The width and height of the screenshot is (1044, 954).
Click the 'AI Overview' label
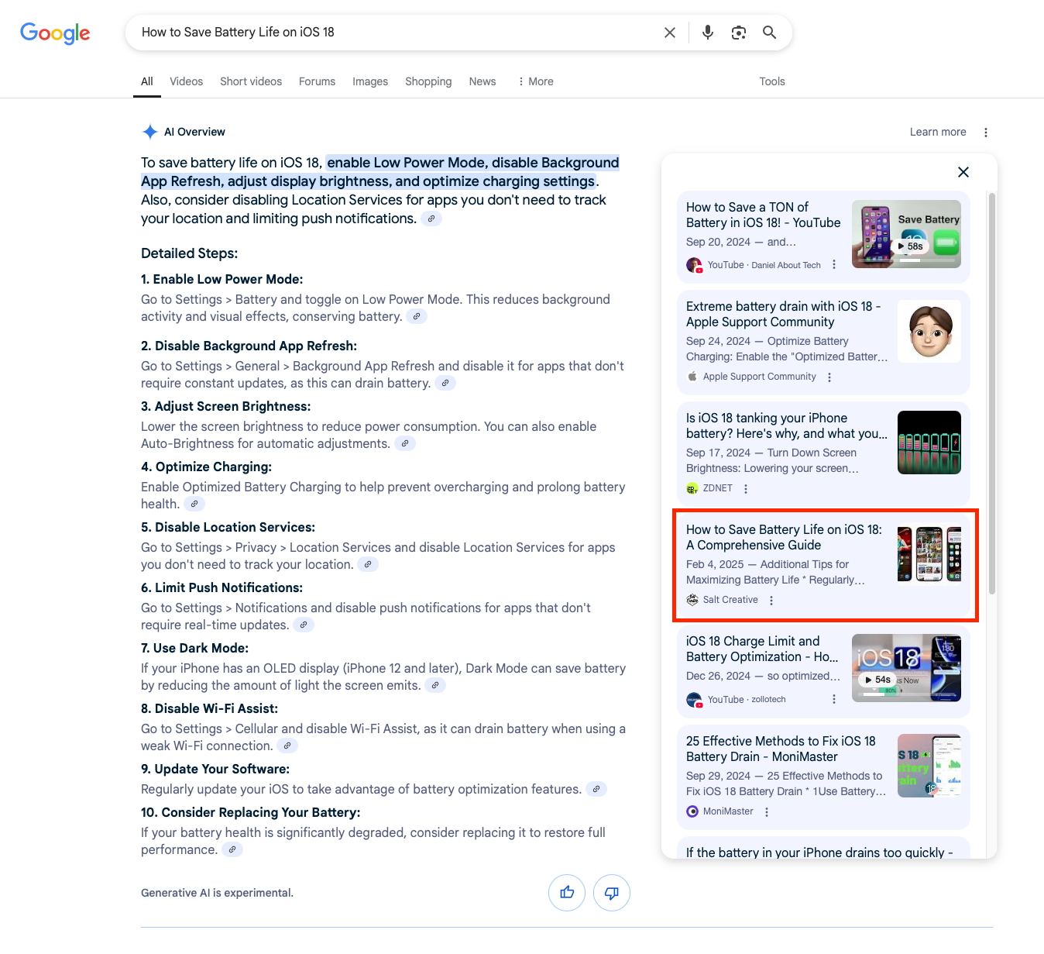pos(194,133)
